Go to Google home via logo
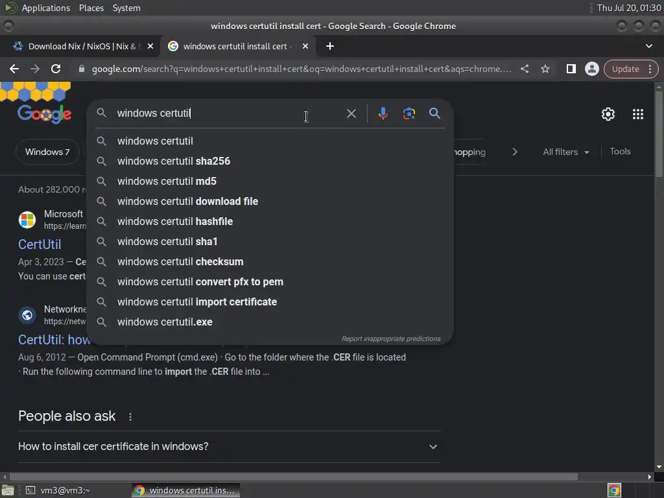 pyautogui.click(x=45, y=113)
